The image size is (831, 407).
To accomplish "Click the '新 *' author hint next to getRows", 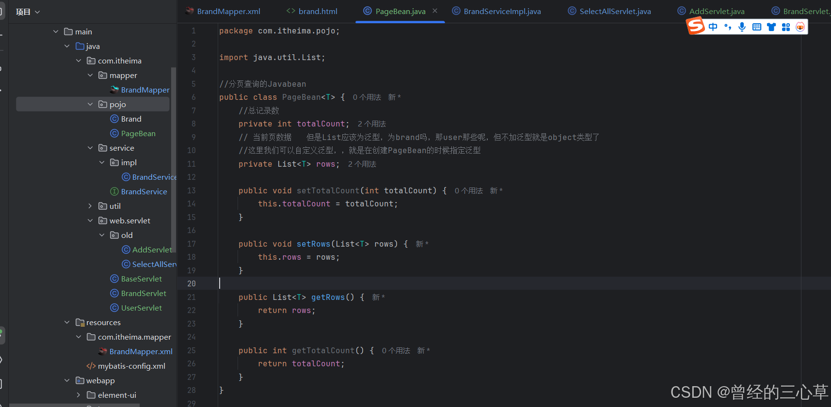I will point(378,297).
